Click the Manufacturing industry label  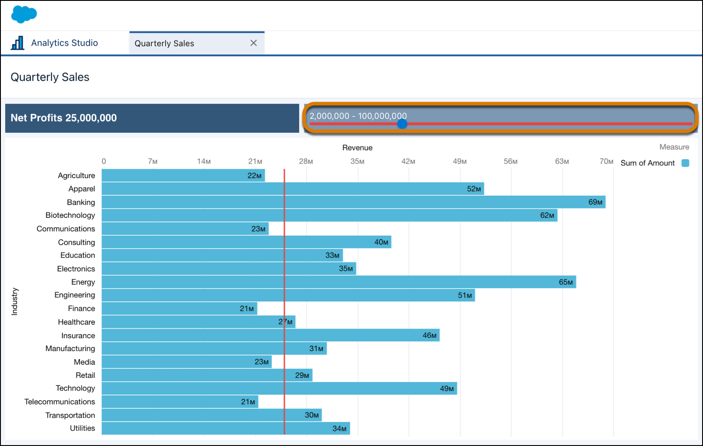(x=70, y=348)
